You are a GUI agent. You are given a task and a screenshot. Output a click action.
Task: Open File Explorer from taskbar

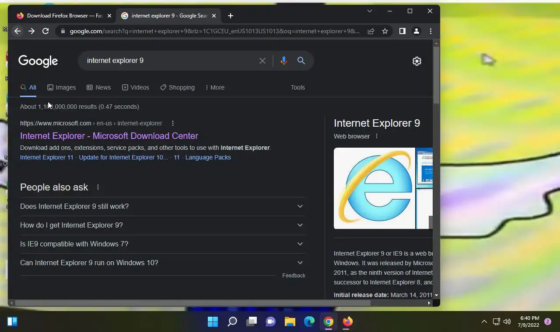coord(290,322)
